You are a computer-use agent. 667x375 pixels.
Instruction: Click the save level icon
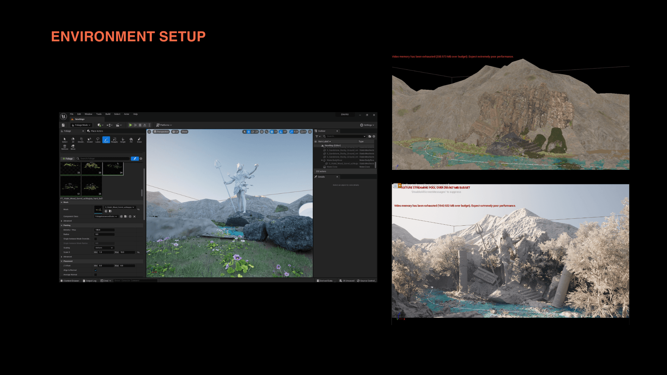tap(63, 125)
